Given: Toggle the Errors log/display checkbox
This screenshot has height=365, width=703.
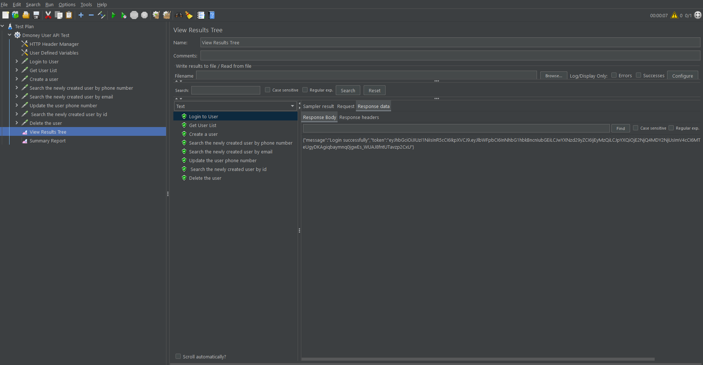Looking at the screenshot, I should [x=614, y=75].
